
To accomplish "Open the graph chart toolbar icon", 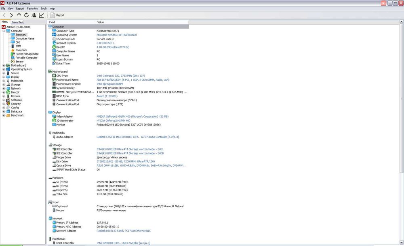I will 41,15.
